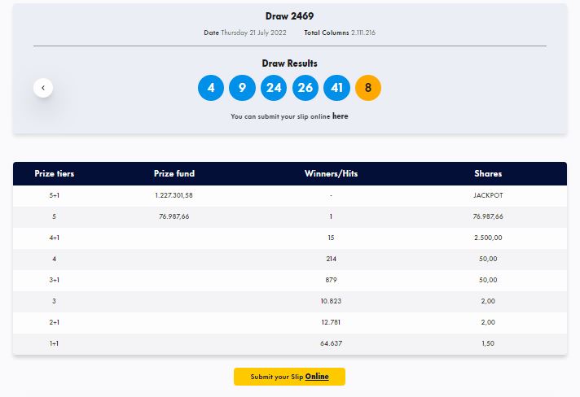This screenshot has width=580, height=397.
Task: Open the 'here' link to submit slip
Action: [x=340, y=116]
